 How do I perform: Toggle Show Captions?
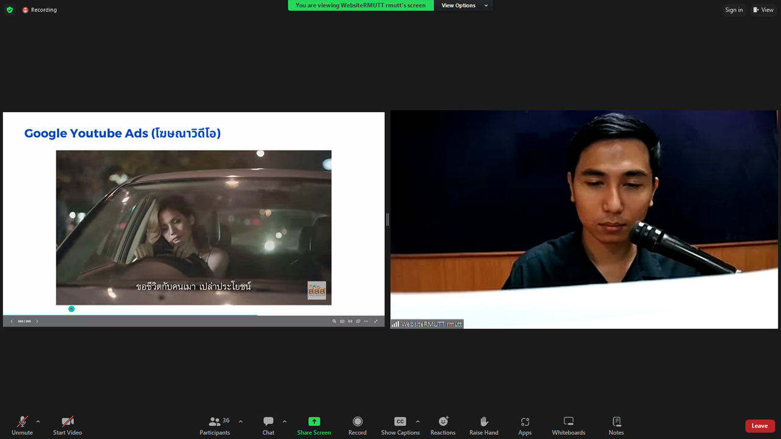[400, 426]
